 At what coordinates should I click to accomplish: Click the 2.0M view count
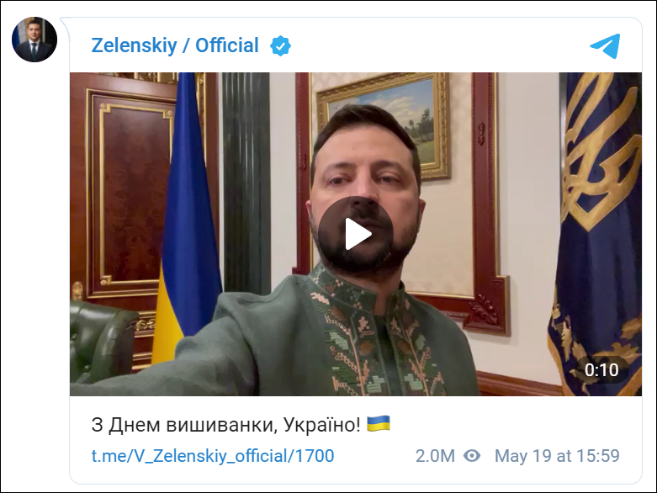point(435,456)
